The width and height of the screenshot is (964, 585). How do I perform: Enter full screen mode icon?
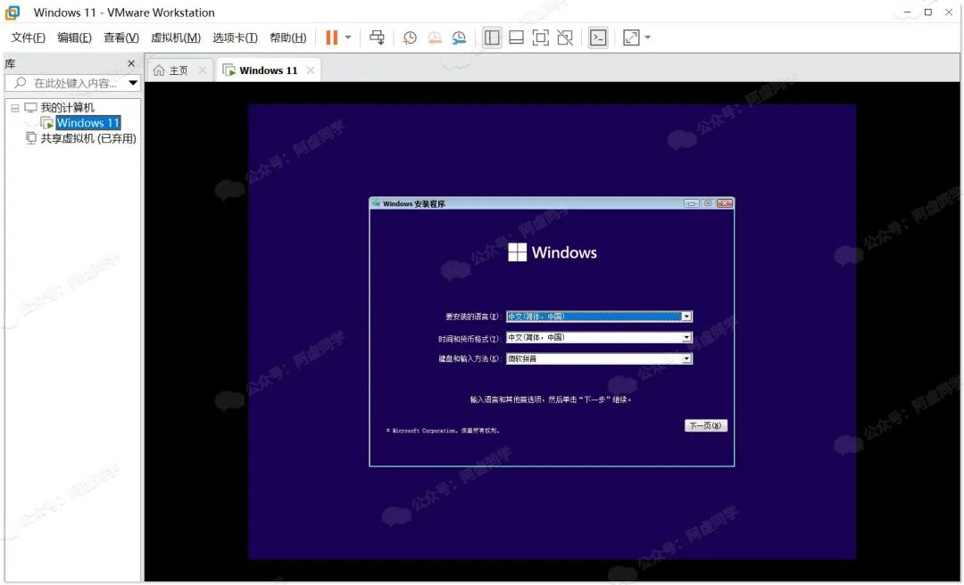(540, 37)
